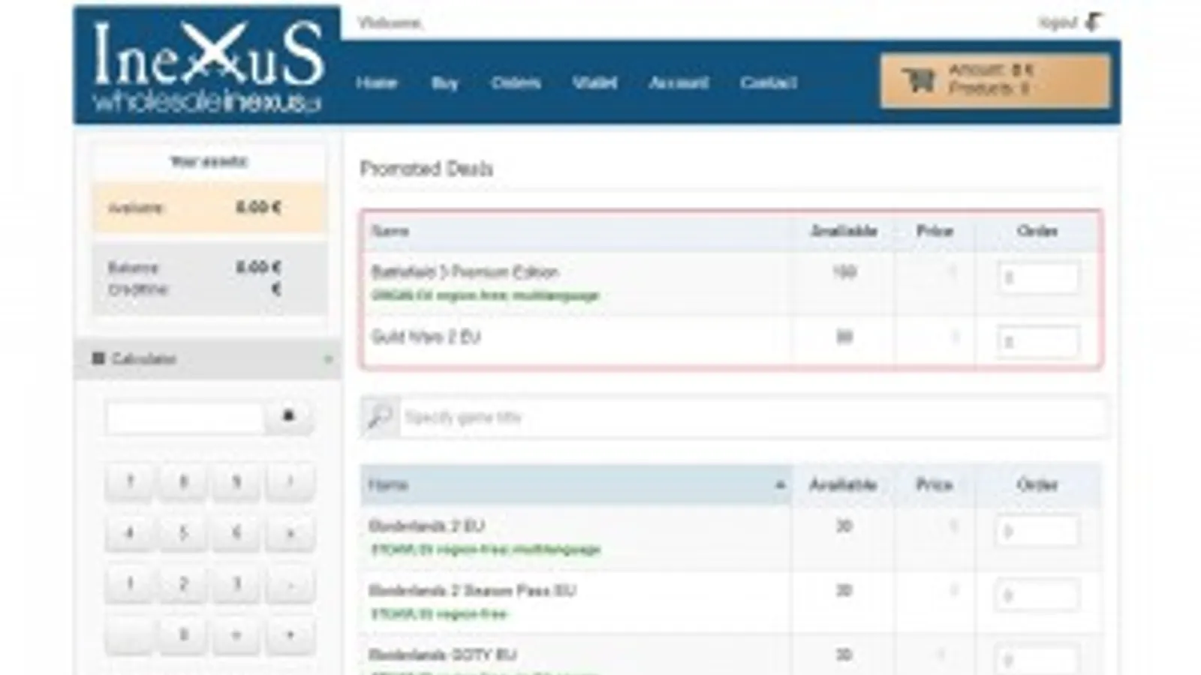Click the Creditline label in assets
The image size is (1201, 675).
coord(138,289)
